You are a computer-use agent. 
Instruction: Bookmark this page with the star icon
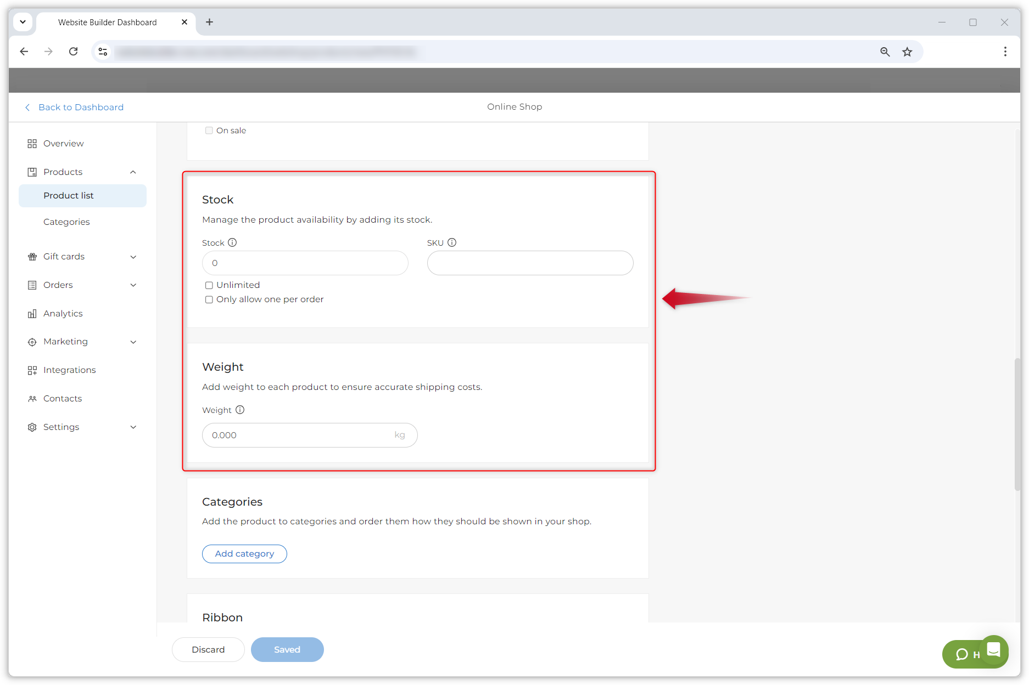pos(907,52)
